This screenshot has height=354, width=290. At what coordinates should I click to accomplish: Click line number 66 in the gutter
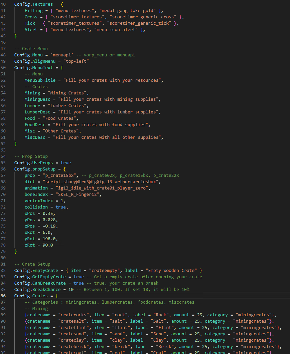[4, 169]
